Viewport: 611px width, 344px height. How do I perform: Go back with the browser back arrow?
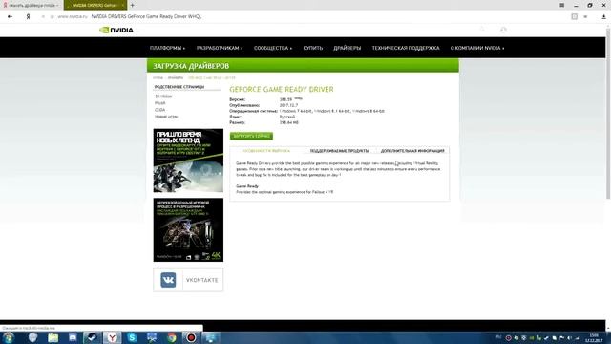[10, 17]
